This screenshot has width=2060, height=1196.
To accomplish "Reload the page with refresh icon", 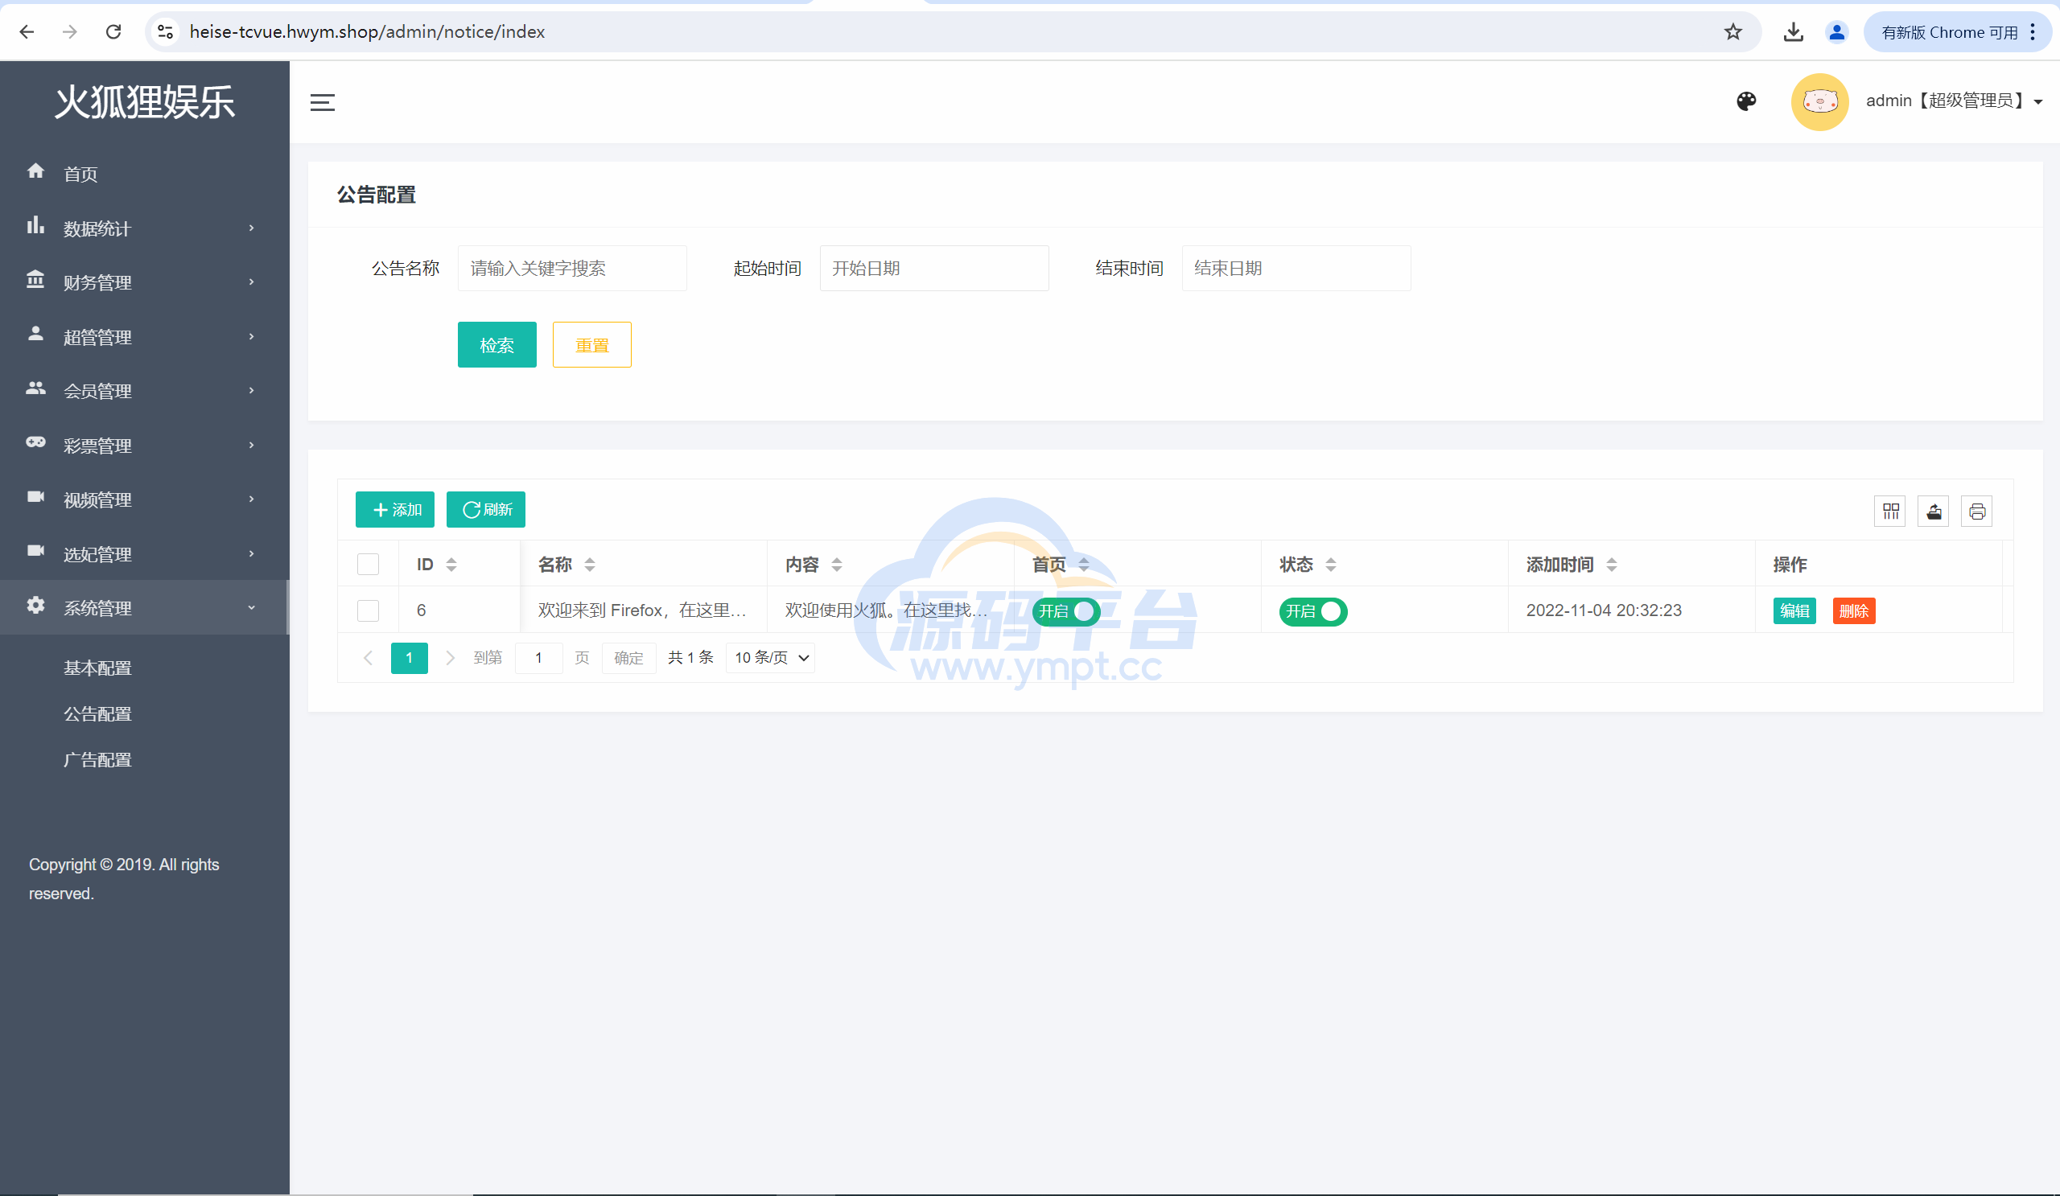I will coord(113,32).
